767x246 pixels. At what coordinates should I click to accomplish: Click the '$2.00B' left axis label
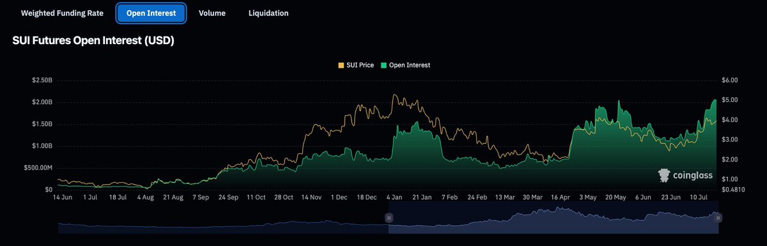click(x=42, y=102)
